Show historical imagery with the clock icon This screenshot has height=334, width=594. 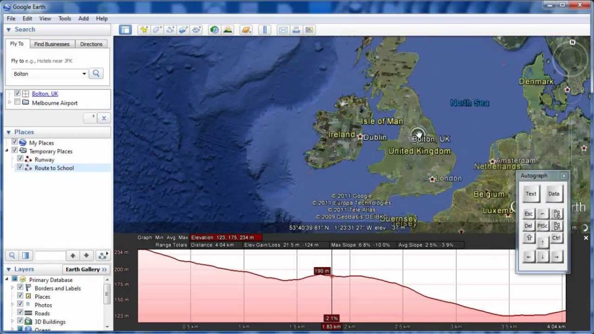tap(214, 30)
